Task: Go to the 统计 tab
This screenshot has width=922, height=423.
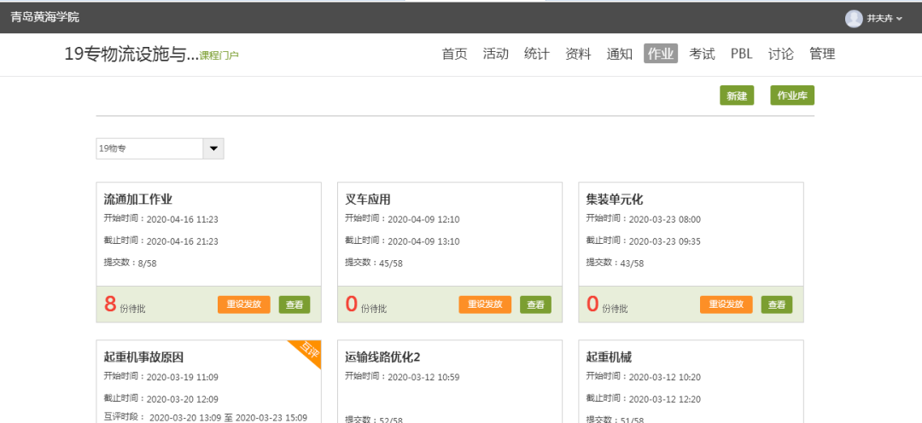Action: 536,54
